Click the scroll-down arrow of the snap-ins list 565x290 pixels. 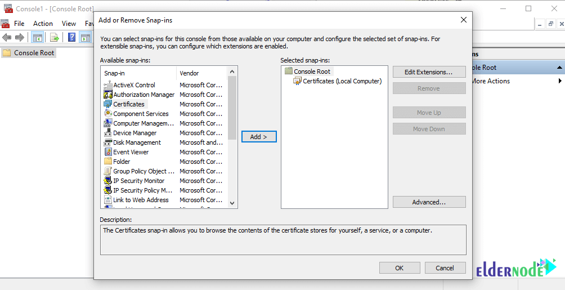[x=232, y=203]
